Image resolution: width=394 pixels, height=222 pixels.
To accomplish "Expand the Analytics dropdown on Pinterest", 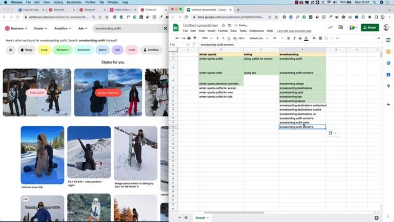I will click(63, 28).
